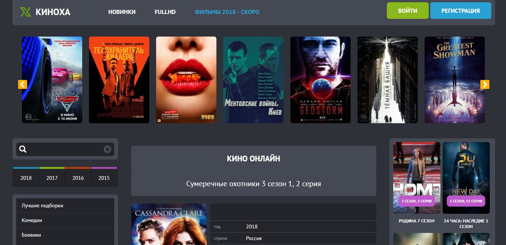
Task: Select the 2018 year tab
Action: click(26, 177)
